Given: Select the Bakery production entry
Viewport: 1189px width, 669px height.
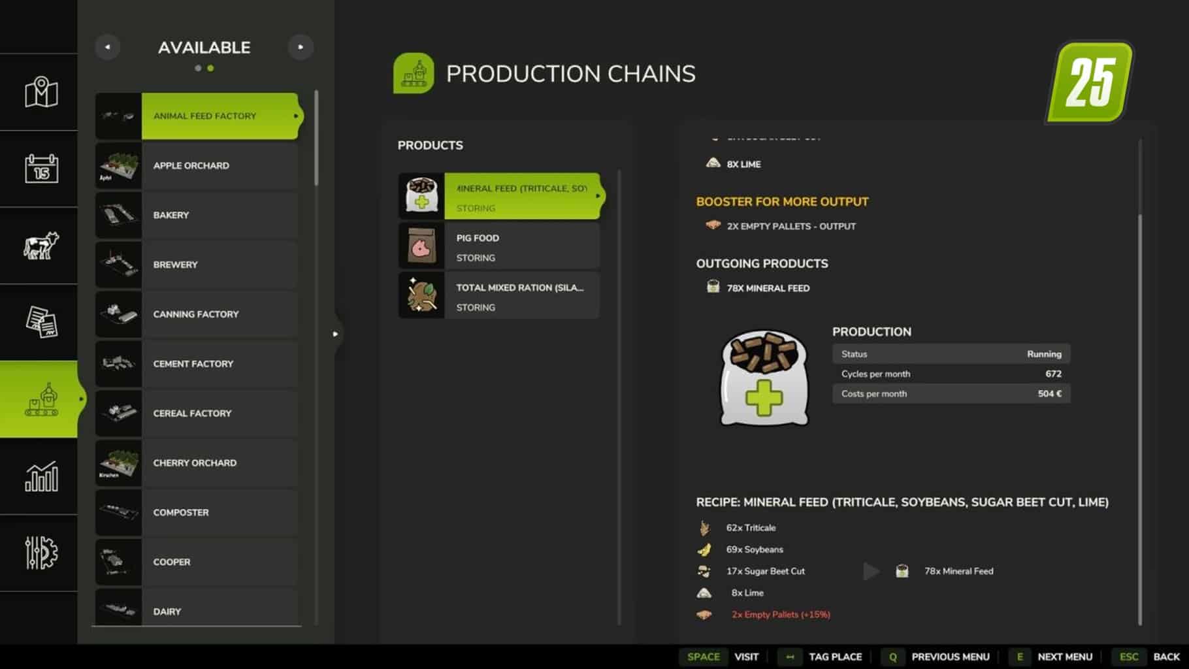Looking at the screenshot, I should point(197,216).
